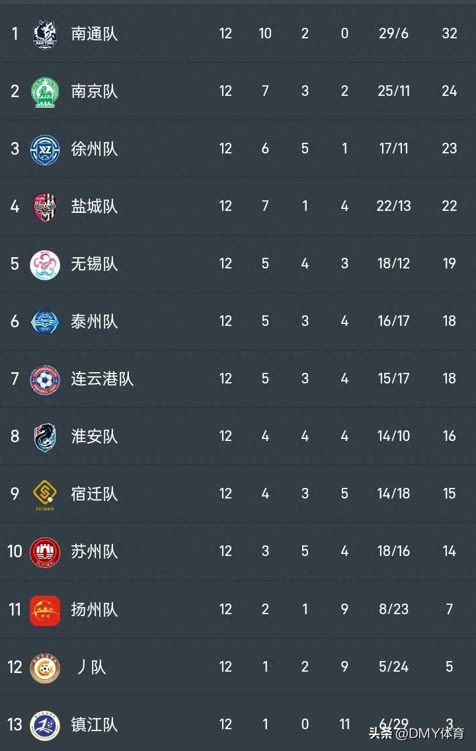Click the 连云港队 team name

(x=102, y=379)
